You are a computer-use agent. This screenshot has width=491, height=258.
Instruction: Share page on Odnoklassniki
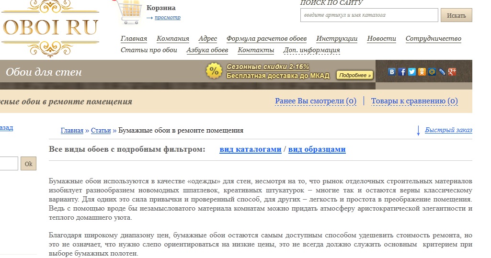pyautogui.click(x=422, y=72)
